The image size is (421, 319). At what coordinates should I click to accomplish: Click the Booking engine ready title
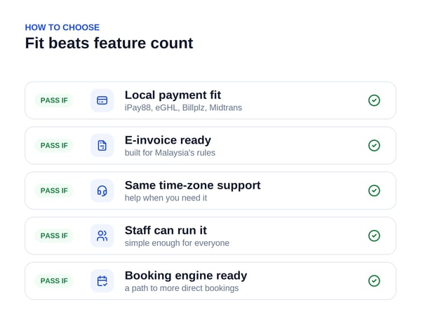pyautogui.click(x=186, y=276)
